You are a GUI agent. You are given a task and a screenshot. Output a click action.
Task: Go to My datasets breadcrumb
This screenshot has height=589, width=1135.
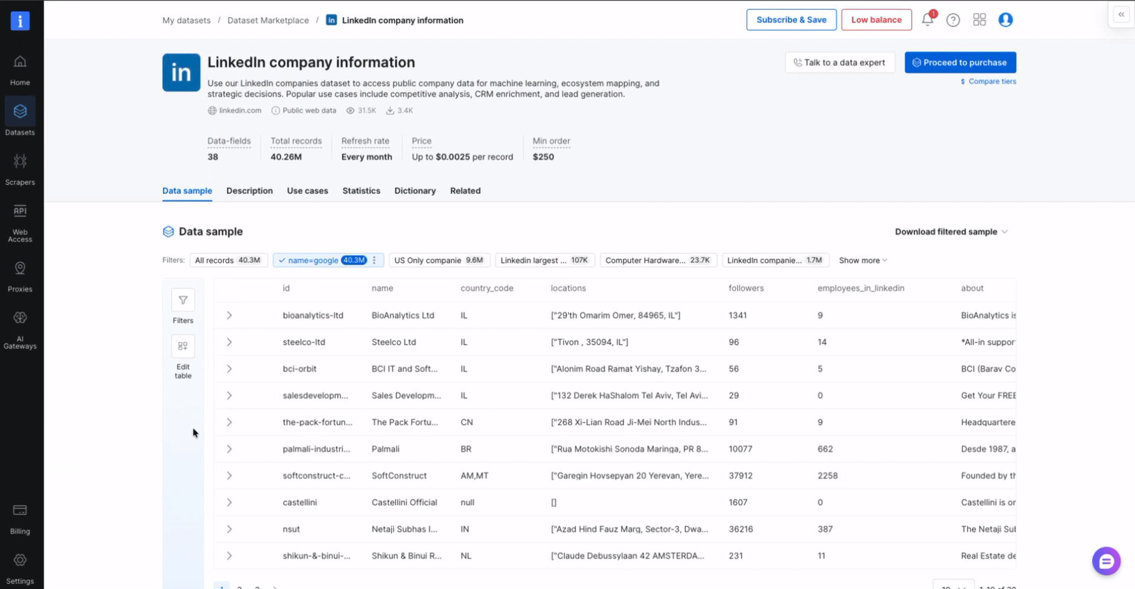pos(186,20)
